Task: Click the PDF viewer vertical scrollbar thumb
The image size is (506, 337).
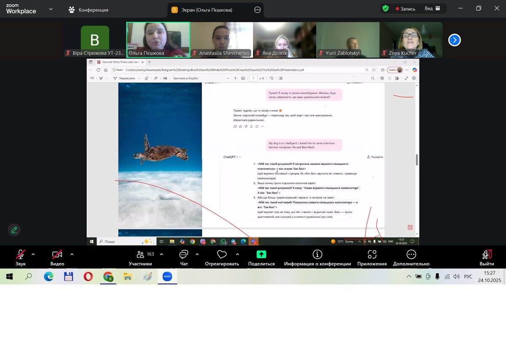Action: pos(417,160)
